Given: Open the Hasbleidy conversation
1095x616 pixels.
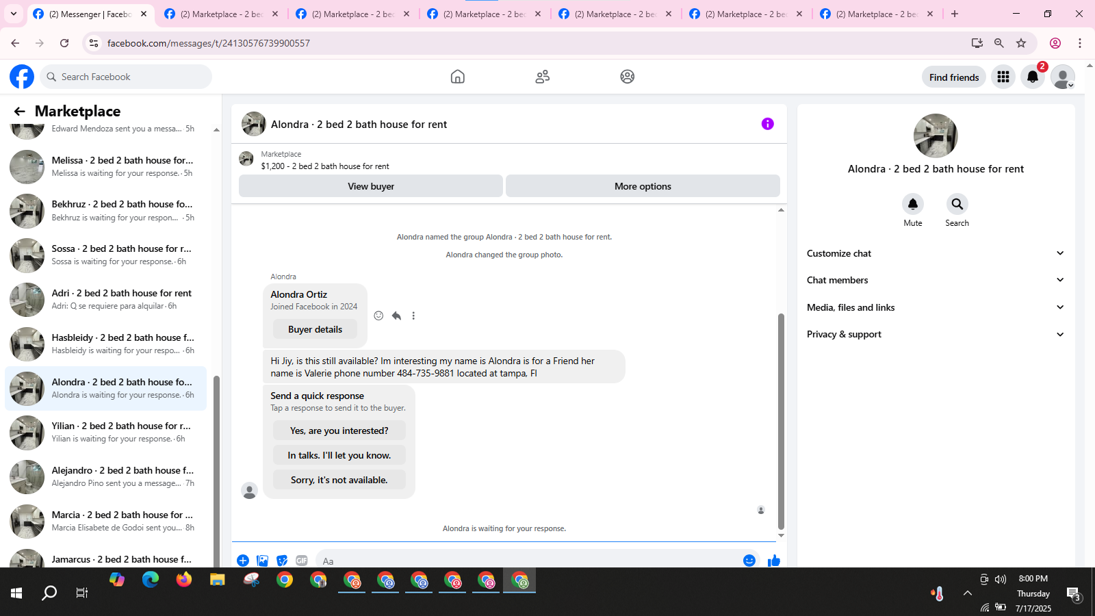Looking at the screenshot, I should point(106,344).
